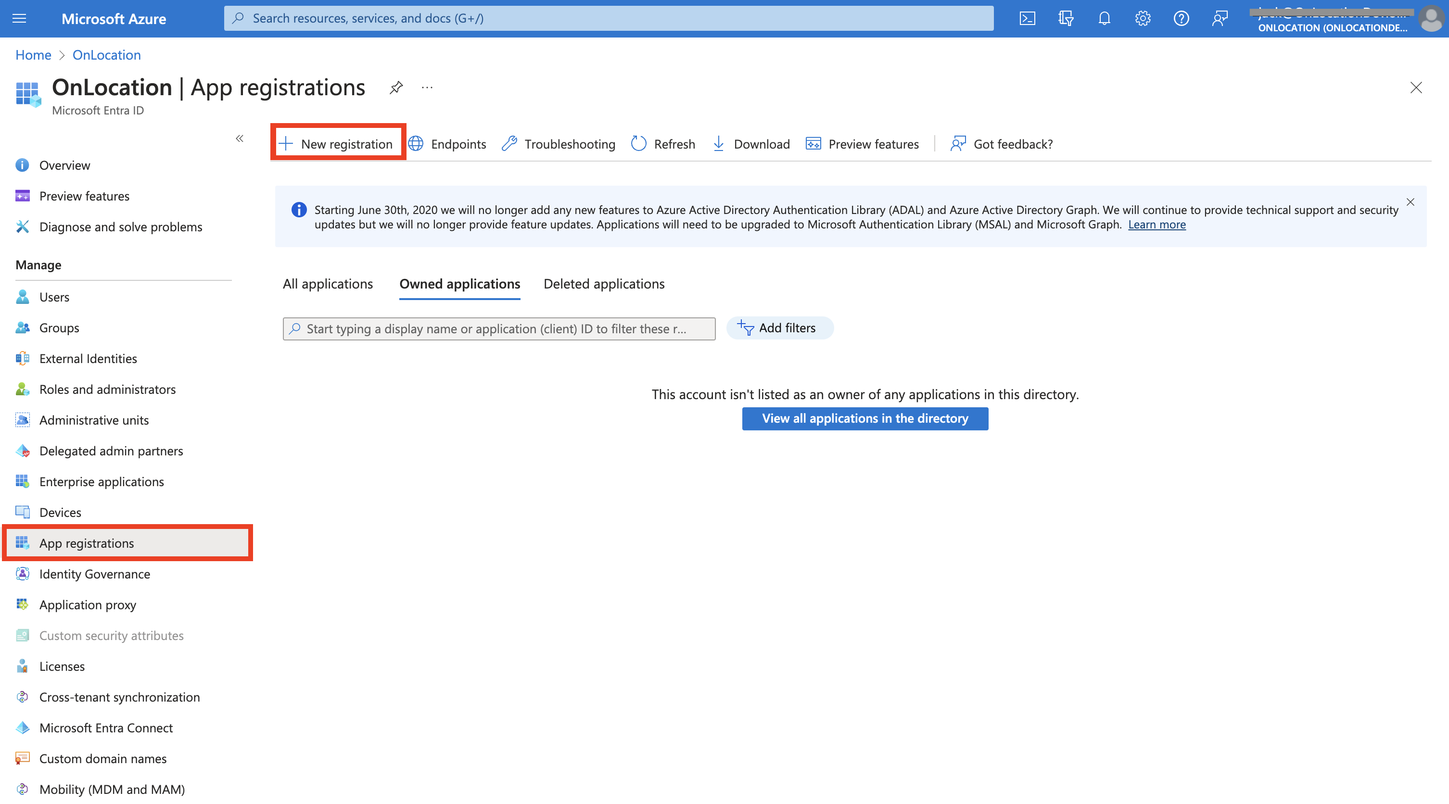The height and width of the screenshot is (804, 1449).
Task: Dismiss the ADAL deprecation info banner
Action: click(x=1410, y=202)
